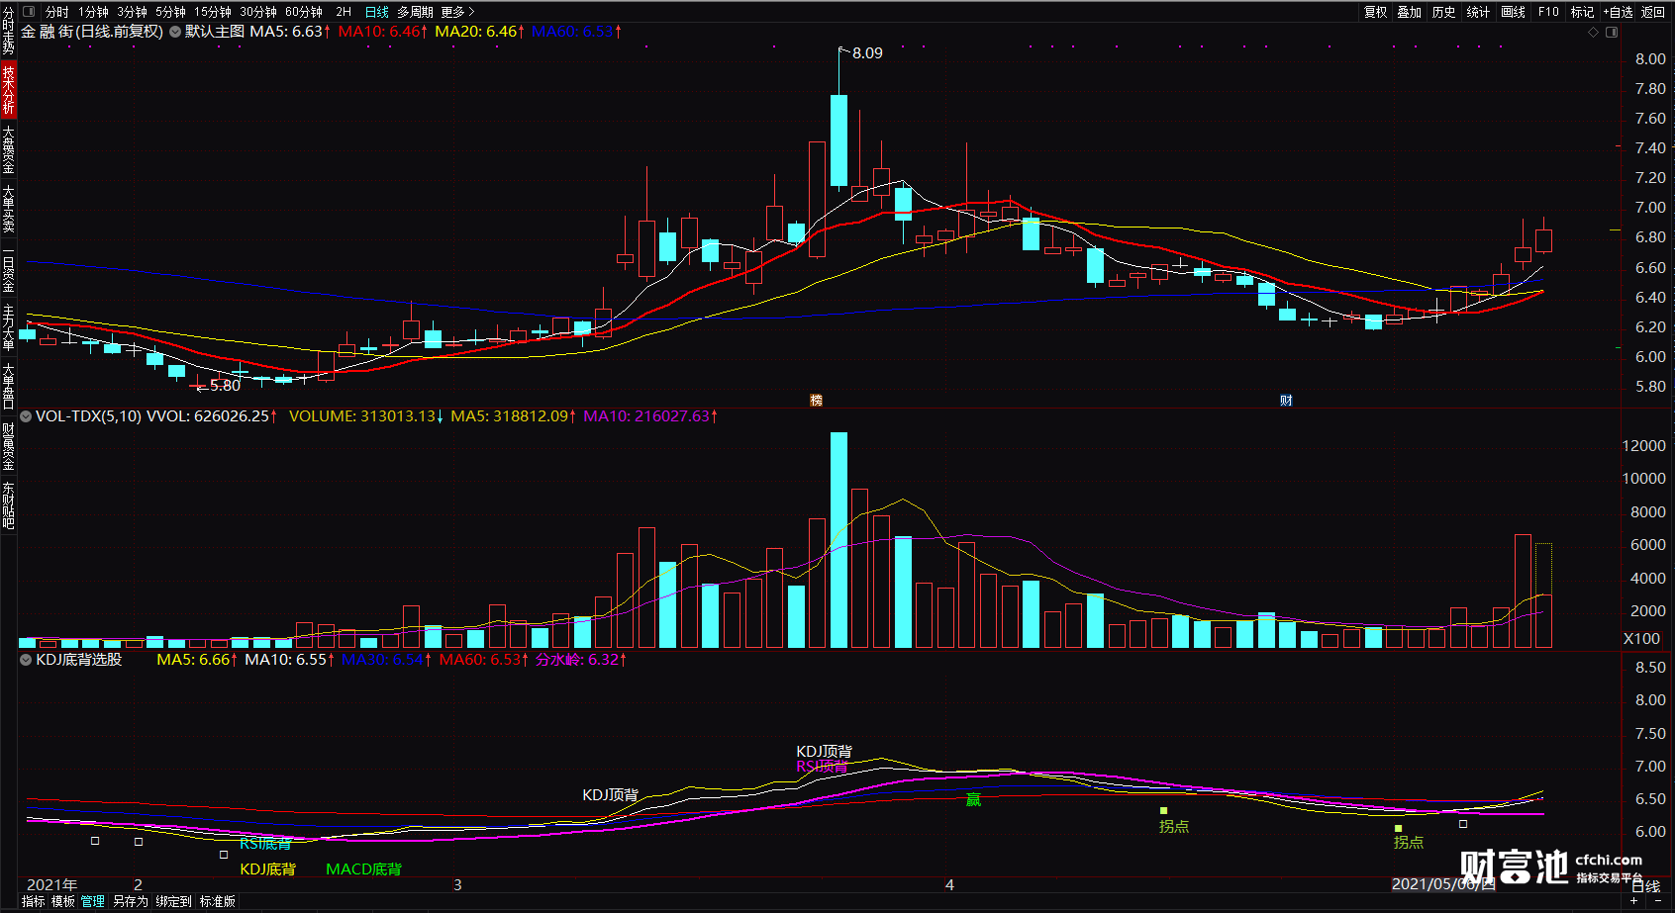1675x913 pixels.
Task: Open the 财 marker on main chart
Action: tap(1286, 401)
